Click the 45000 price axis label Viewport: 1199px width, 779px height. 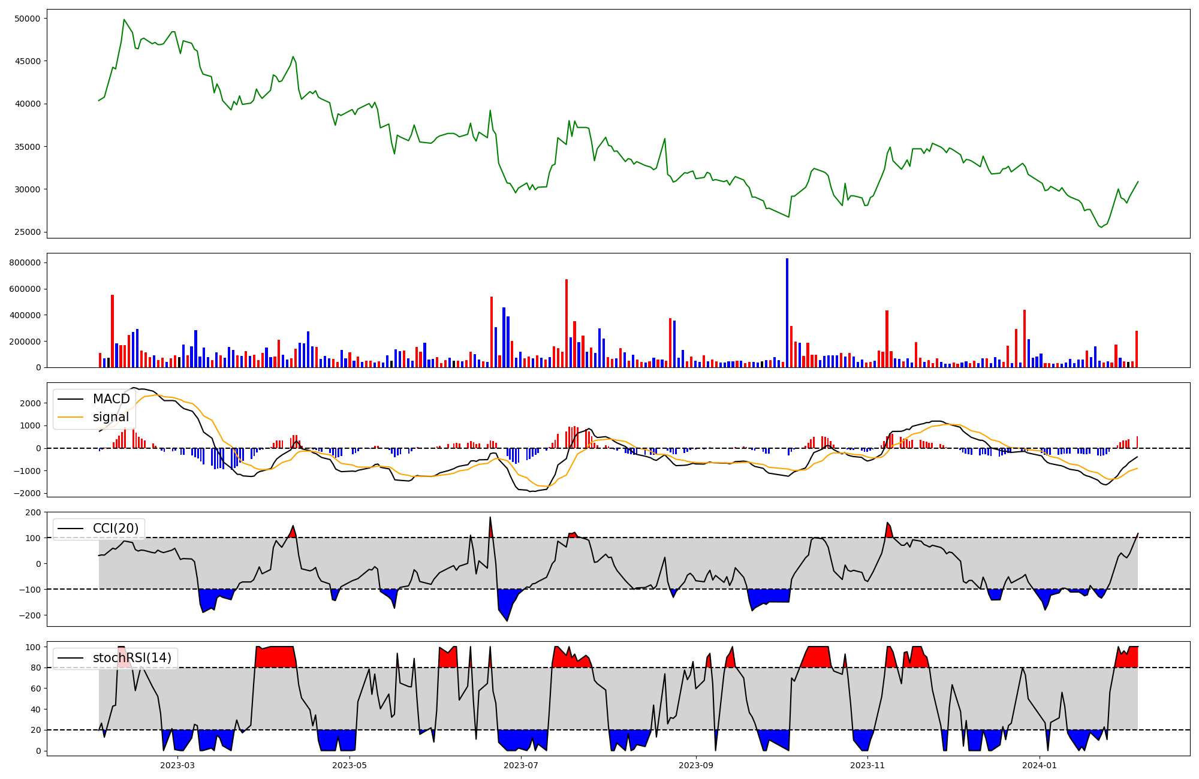(27, 61)
